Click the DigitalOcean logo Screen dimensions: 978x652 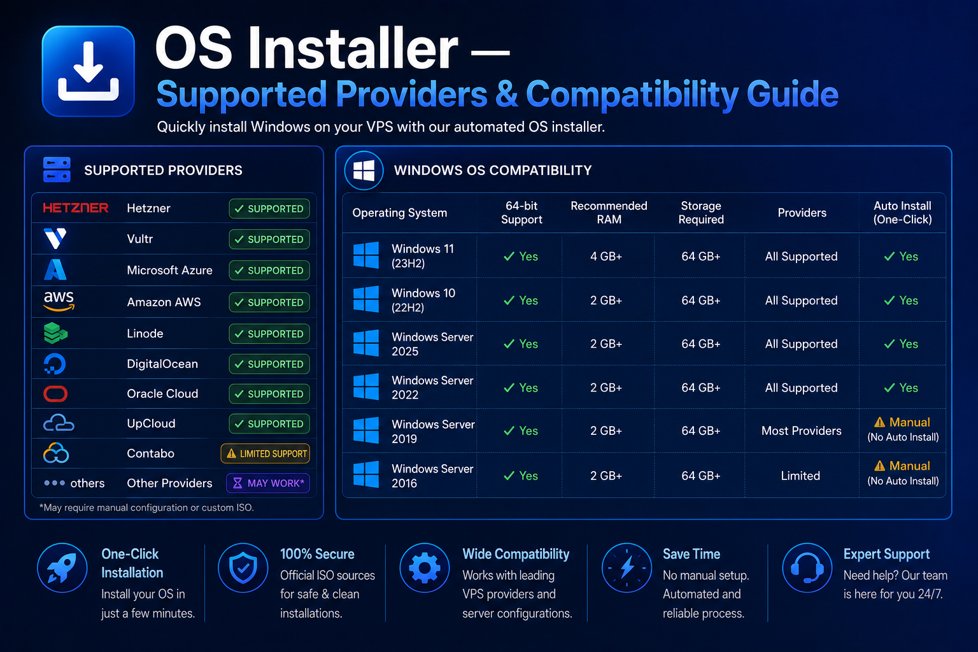[x=55, y=364]
